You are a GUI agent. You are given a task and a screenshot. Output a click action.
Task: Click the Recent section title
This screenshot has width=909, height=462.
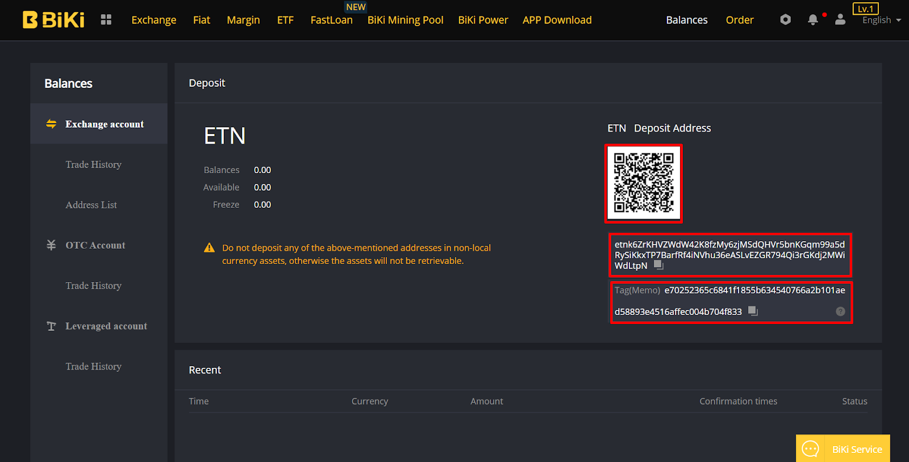(205, 370)
